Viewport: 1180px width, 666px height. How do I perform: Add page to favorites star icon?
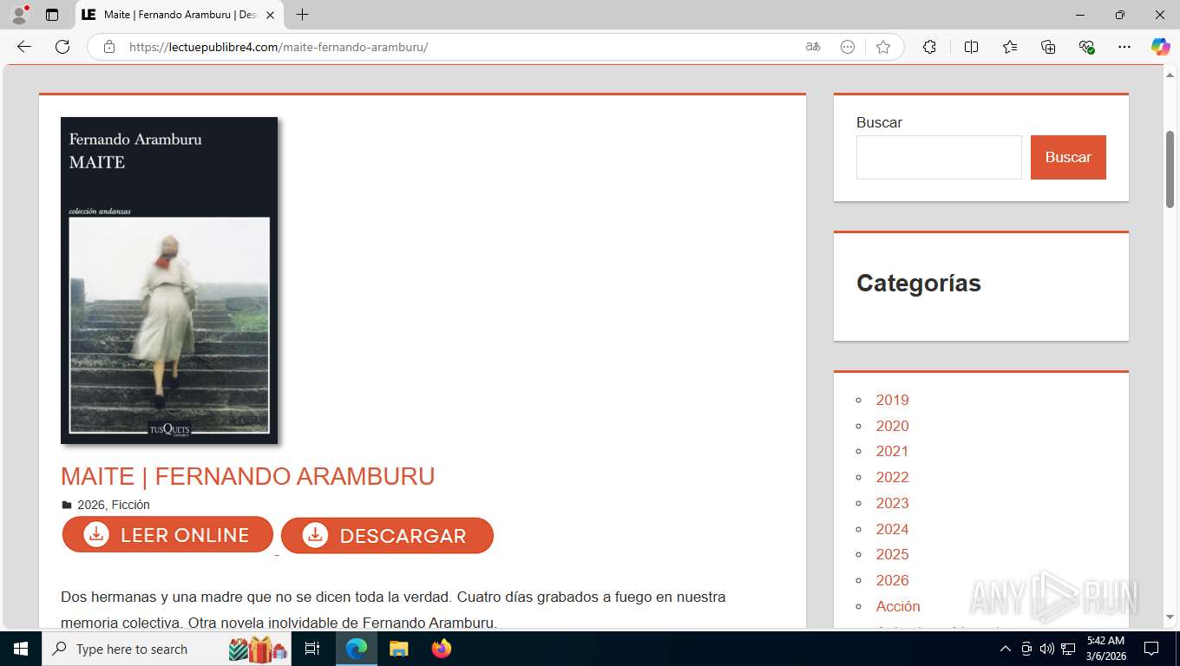883,47
